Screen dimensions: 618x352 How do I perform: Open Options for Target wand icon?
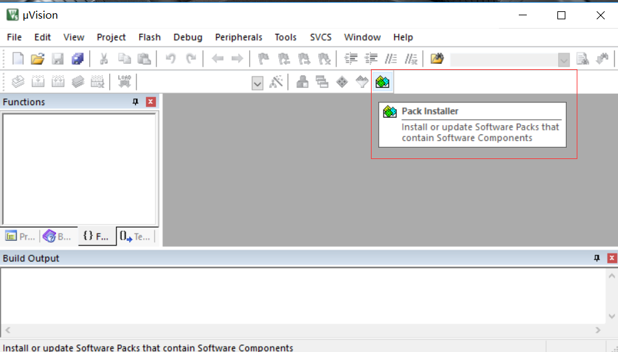(x=276, y=81)
